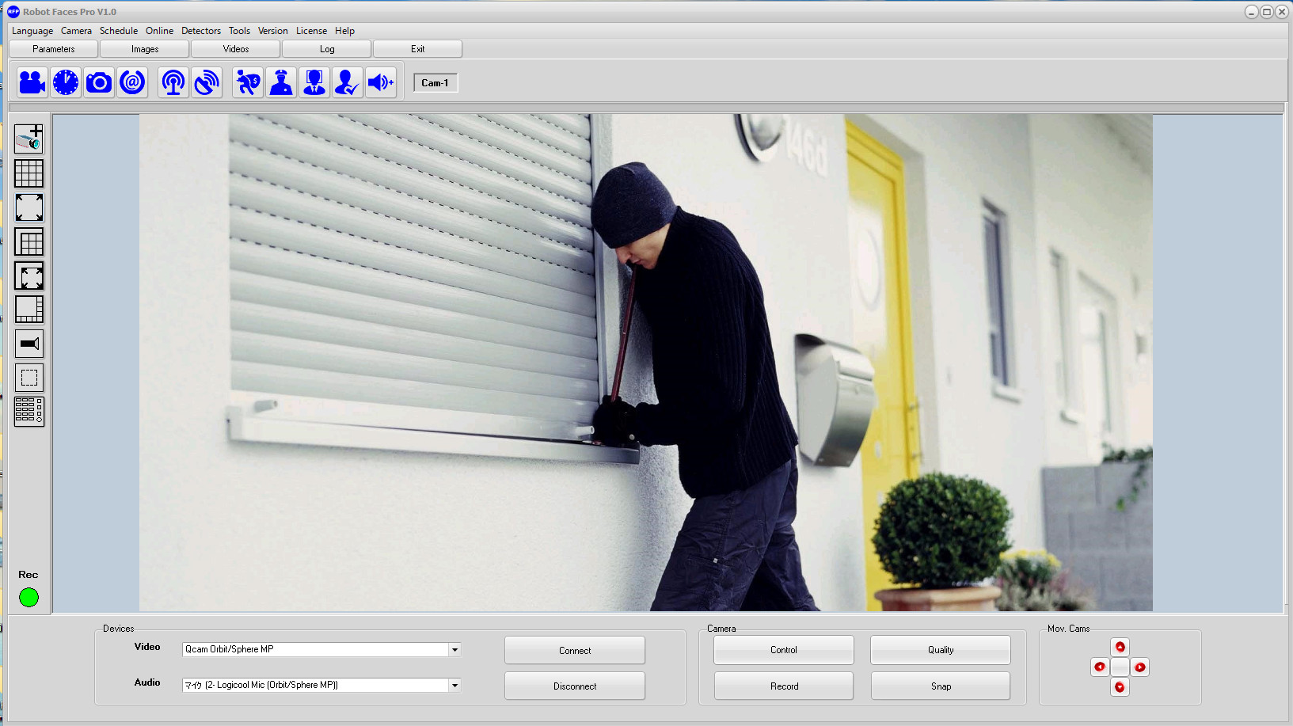Image resolution: width=1293 pixels, height=726 pixels.
Task: Open the clock scheduler icon
Action: click(66, 82)
